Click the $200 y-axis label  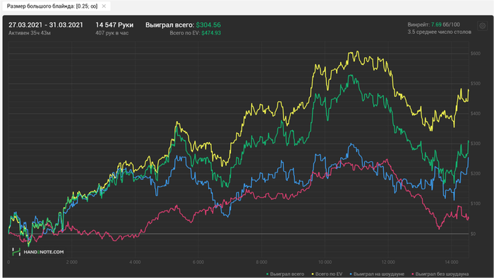pyautogui.click(x=476, y=173)
